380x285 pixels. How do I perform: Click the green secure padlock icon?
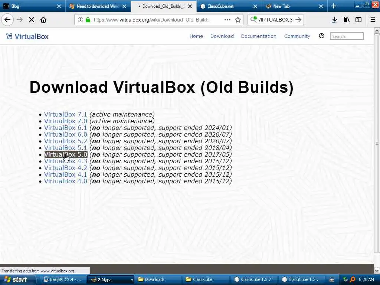click(x=88, y=20)
